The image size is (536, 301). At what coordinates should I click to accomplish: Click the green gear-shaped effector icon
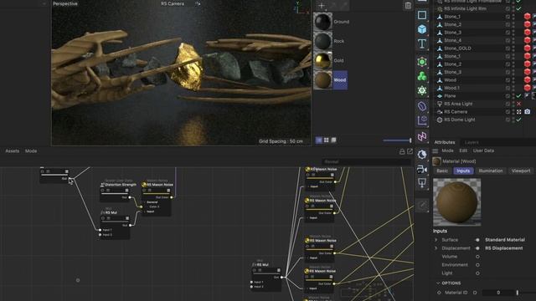click(422, 90)
